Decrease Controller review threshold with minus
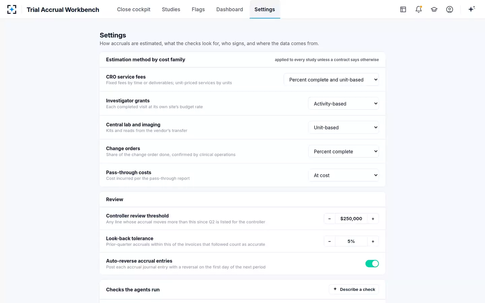Image resolution: width=485 pixels, height=303 pixels. [329, 219]
